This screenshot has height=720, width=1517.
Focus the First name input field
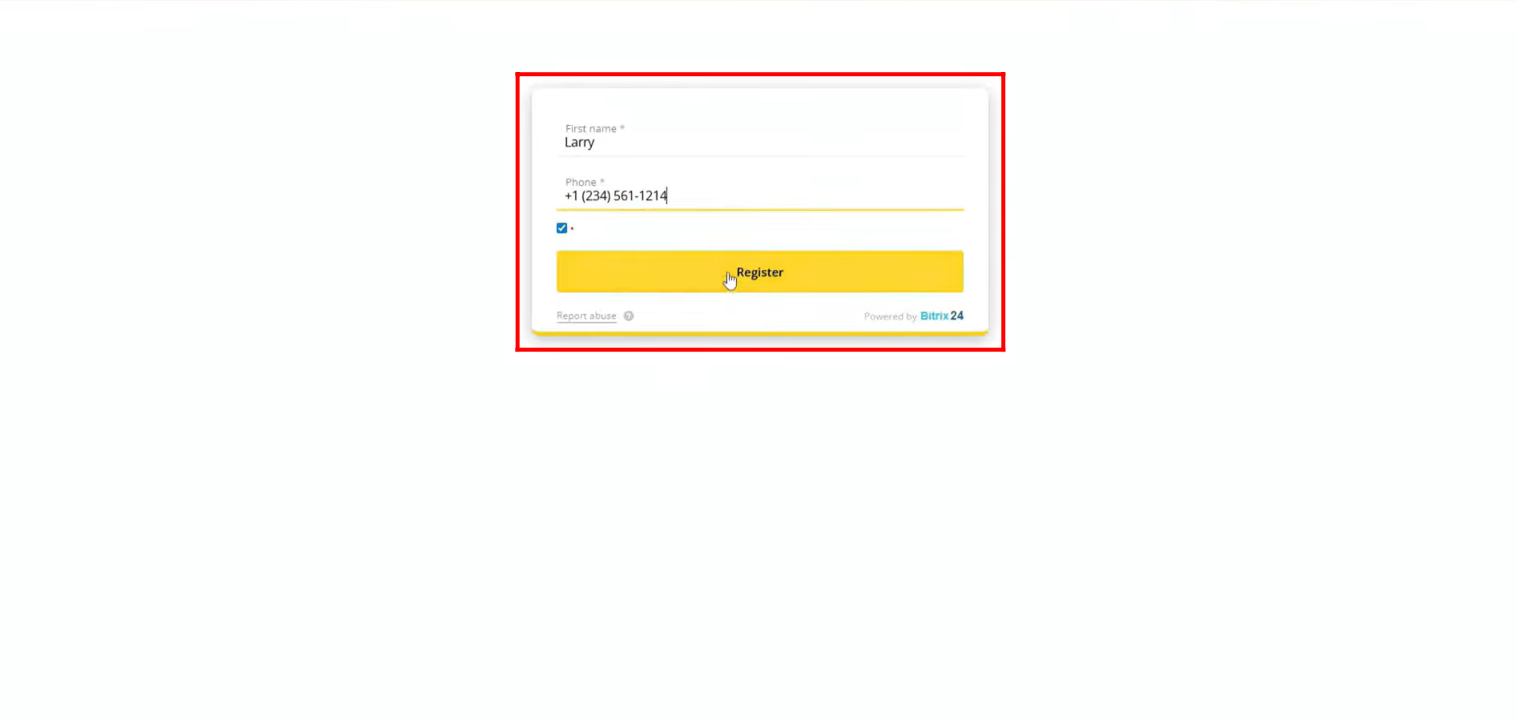pos(759,137)
